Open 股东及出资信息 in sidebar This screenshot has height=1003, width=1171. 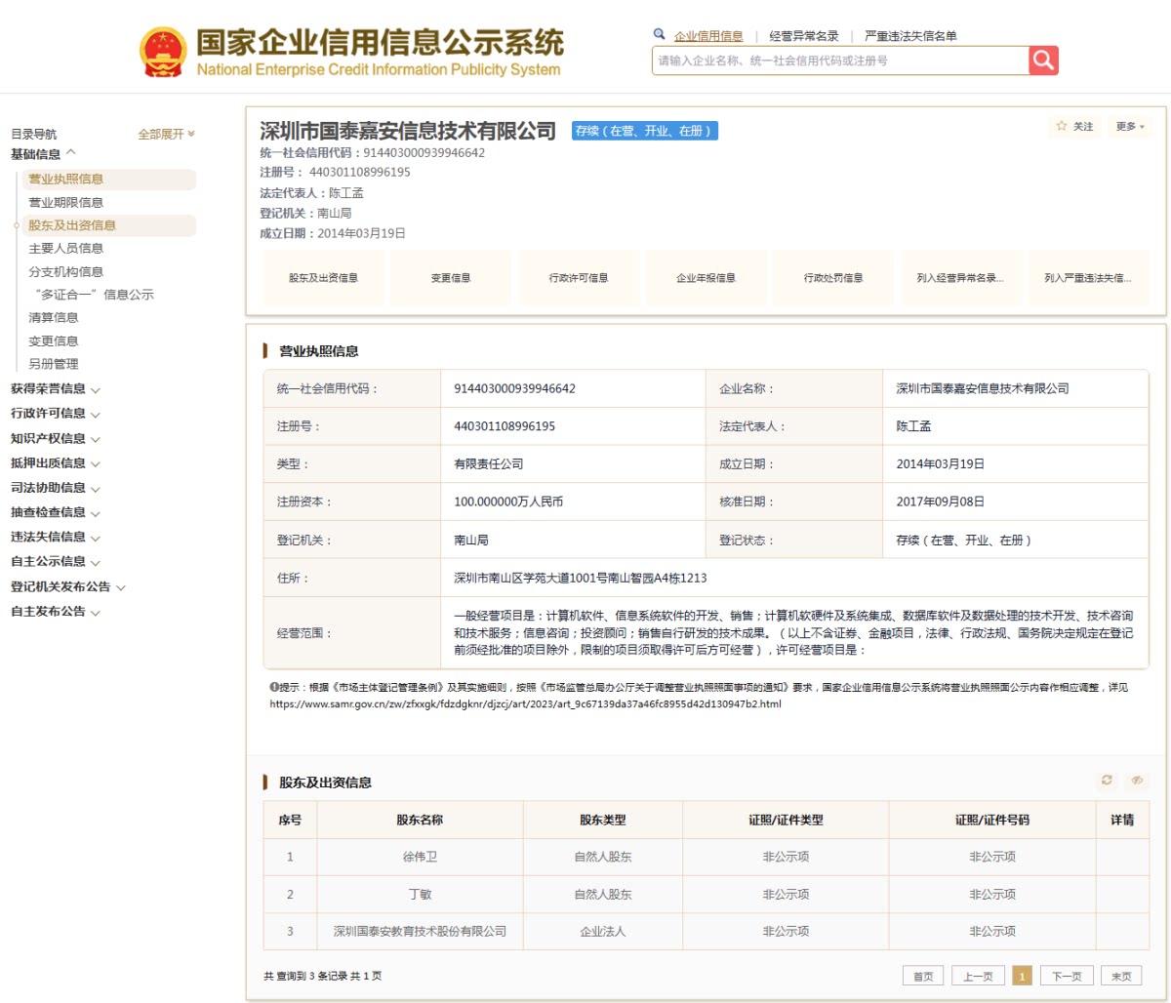(x=108, y=225)
